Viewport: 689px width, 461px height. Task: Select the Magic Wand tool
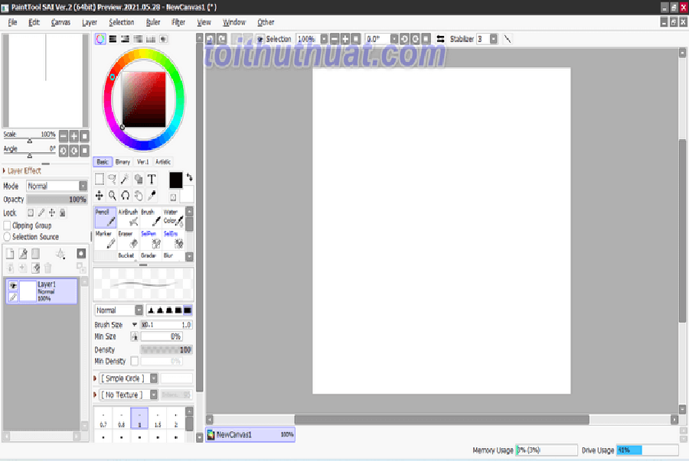[125, 179]
